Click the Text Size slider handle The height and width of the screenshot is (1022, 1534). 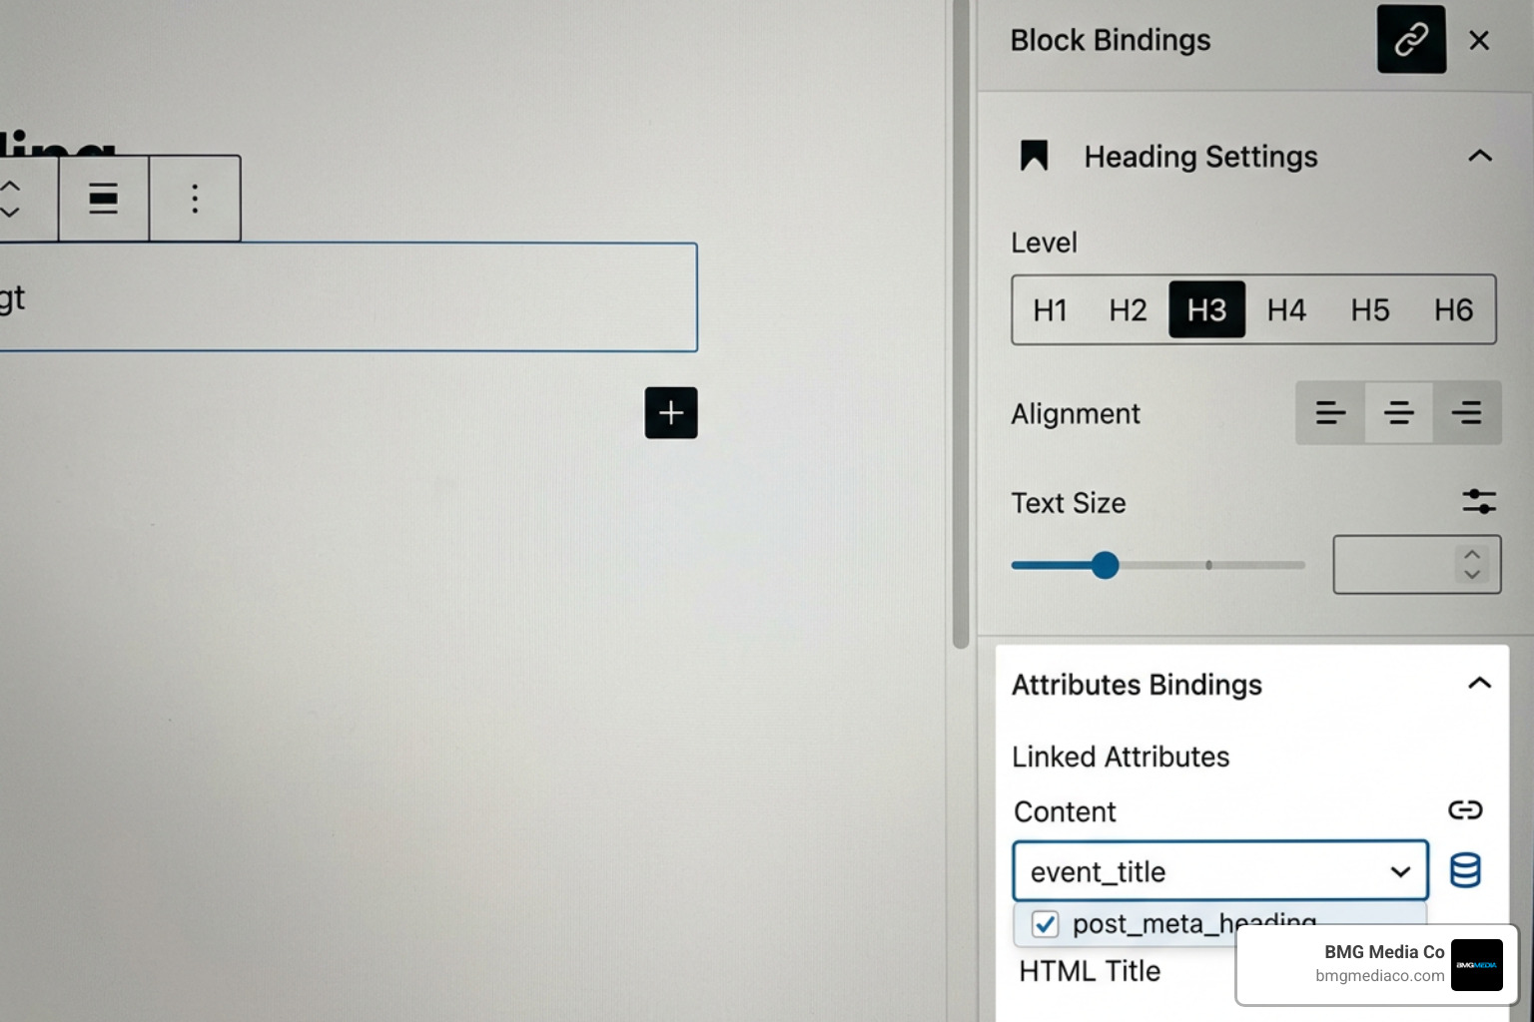(1105, 565)
